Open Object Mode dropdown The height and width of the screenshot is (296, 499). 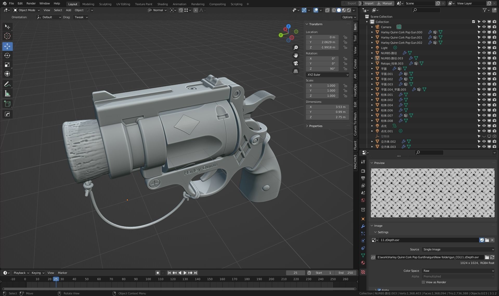[27, 10]
